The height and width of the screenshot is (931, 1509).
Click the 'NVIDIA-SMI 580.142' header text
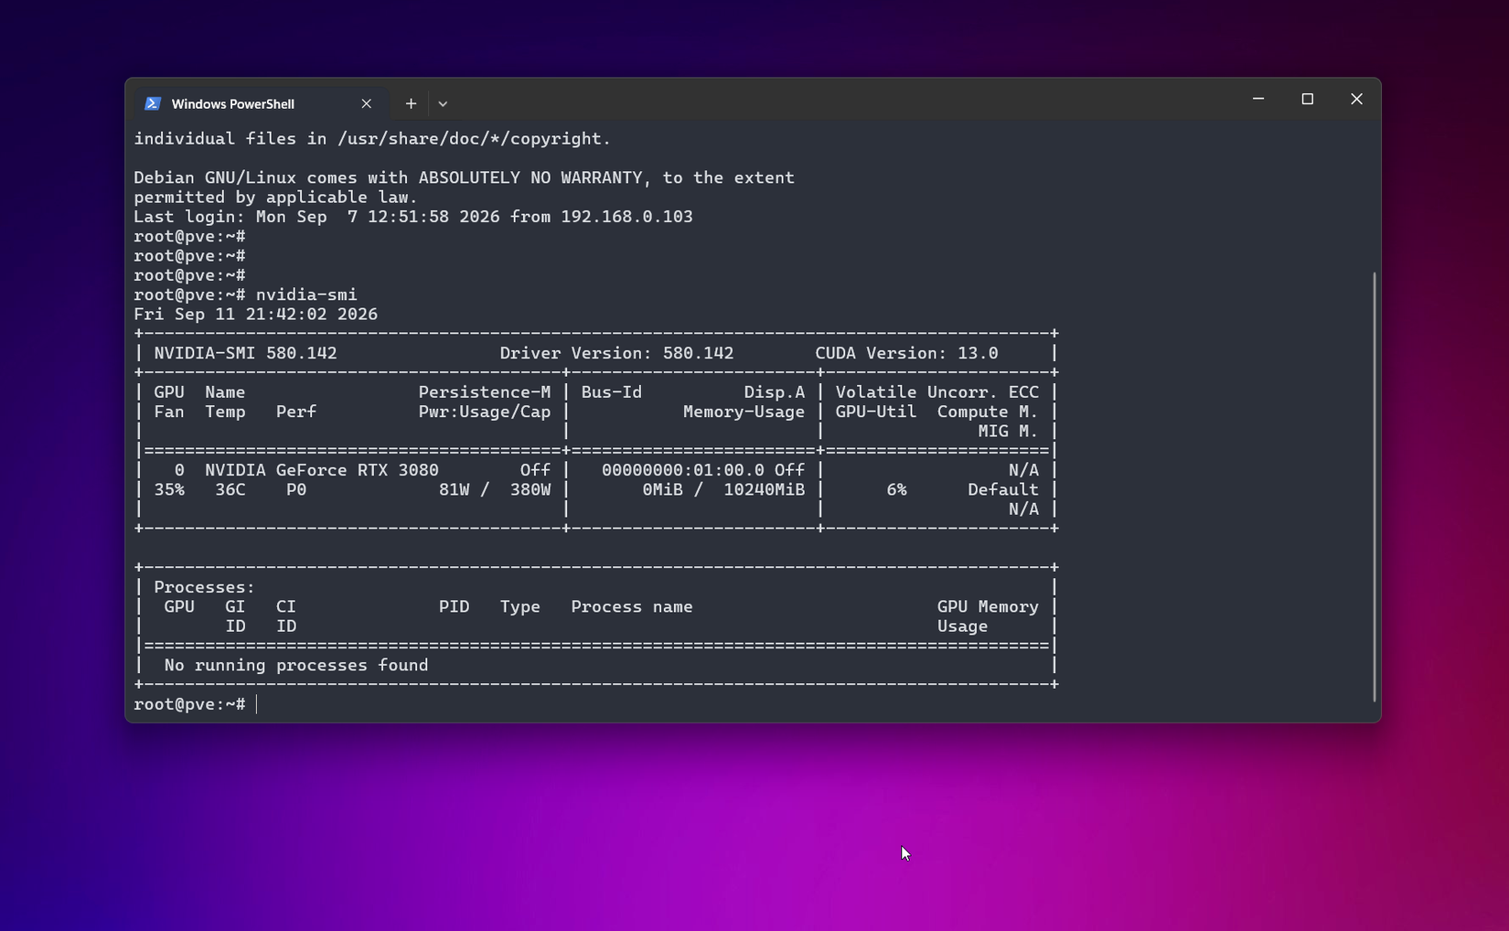245,353
